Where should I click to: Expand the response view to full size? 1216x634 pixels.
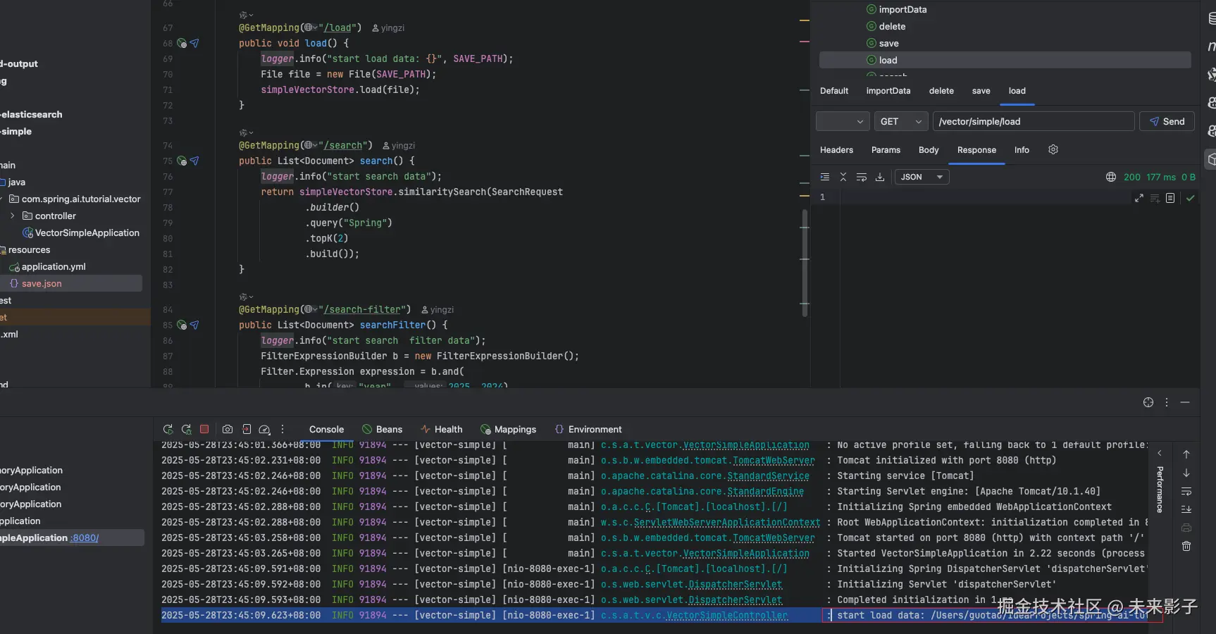pyautogui.click(x=1139, y=198)
